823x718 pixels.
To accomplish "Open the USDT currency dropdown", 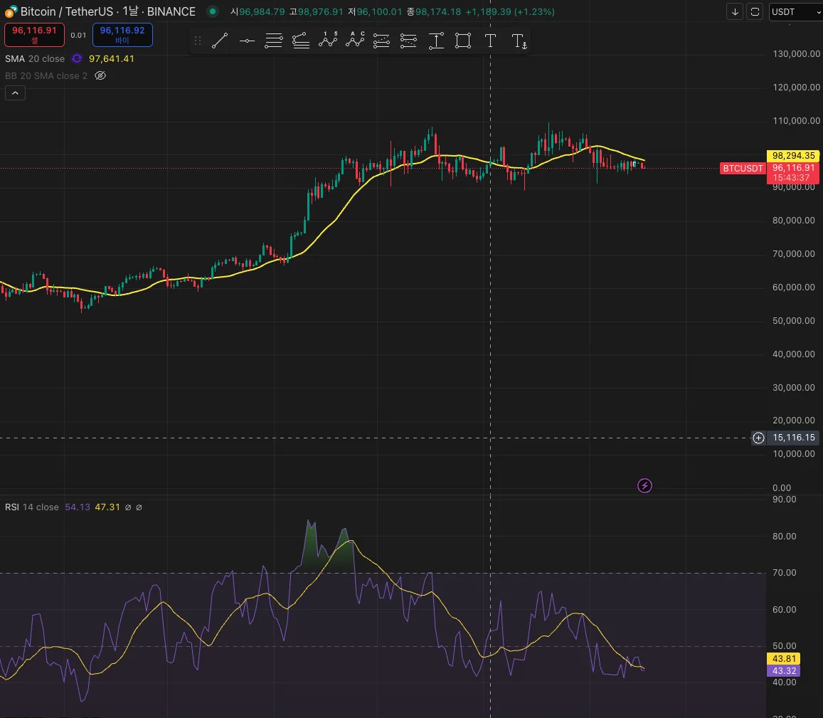I will tap(796, 11).
